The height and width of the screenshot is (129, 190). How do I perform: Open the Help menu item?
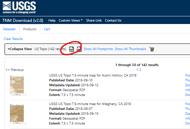tap(52, 21)
